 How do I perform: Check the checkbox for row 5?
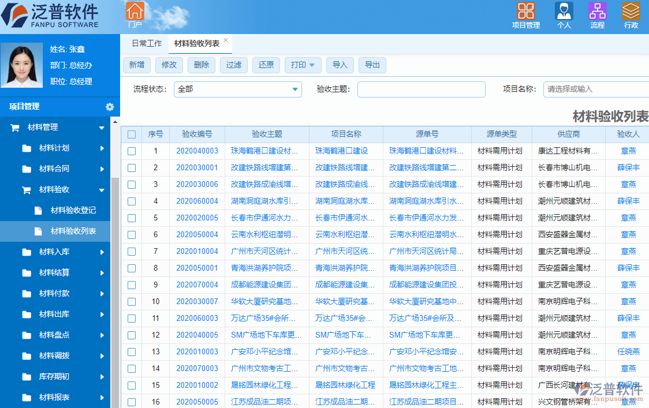coord(132,218)
